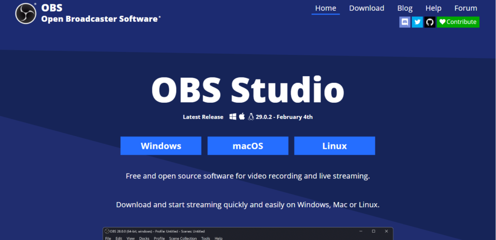
Task: Click the Free and open source software line
Action: click(248, 176)
